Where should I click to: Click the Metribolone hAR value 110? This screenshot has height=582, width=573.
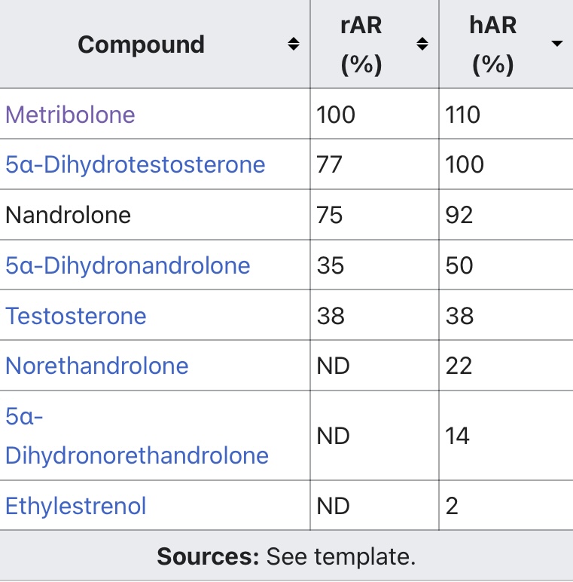(463, 115)
